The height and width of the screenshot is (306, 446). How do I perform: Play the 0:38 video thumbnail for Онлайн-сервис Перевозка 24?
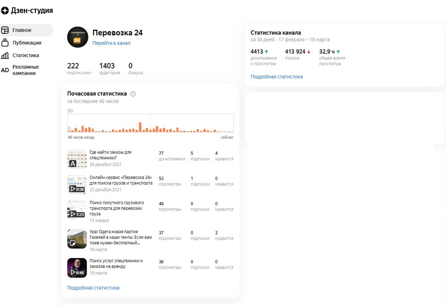coord(77,184)
